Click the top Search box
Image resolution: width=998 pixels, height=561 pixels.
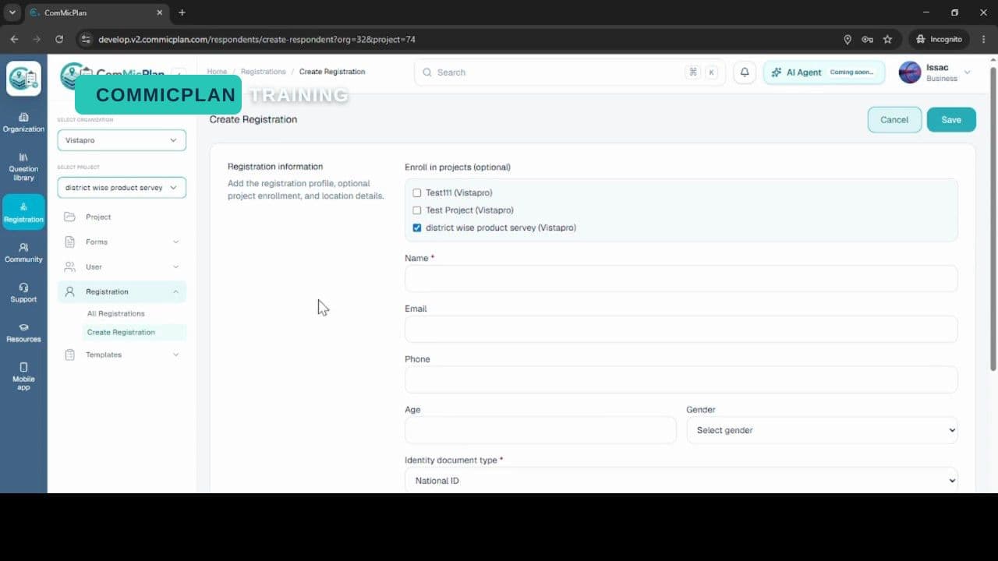(x=570, y=72)
